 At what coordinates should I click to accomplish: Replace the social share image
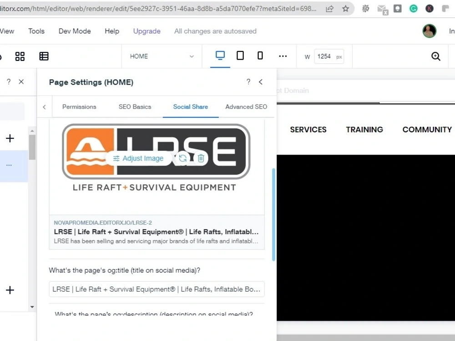tap(183, 158)
